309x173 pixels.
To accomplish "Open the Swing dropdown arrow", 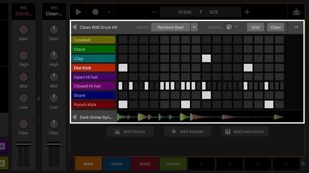I will tap(236, 27).
